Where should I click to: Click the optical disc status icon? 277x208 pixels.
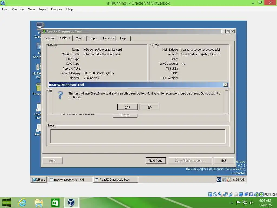tap(215, 194)
